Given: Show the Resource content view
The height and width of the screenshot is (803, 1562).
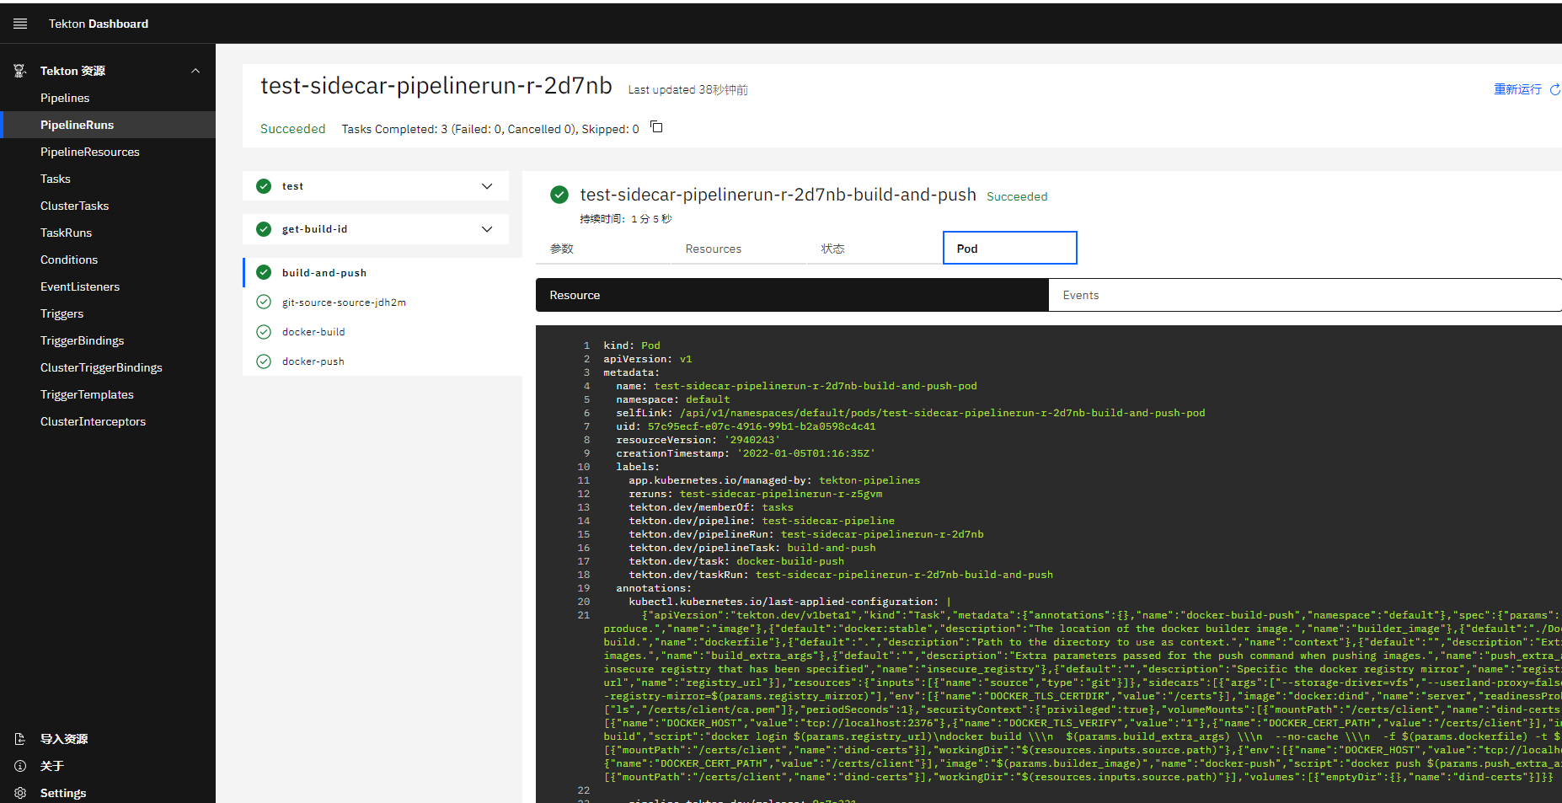Looking at the screenshot, I should tap(792, 295).
